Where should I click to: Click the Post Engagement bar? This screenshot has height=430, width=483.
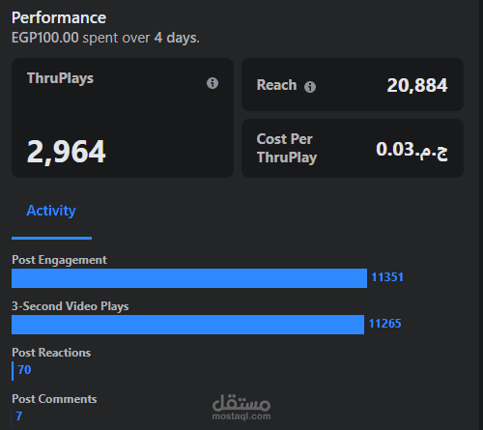189,278
